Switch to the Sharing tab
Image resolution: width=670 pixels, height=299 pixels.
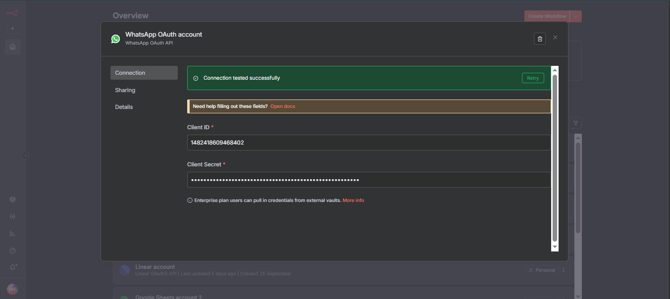[x=125, y=90]
